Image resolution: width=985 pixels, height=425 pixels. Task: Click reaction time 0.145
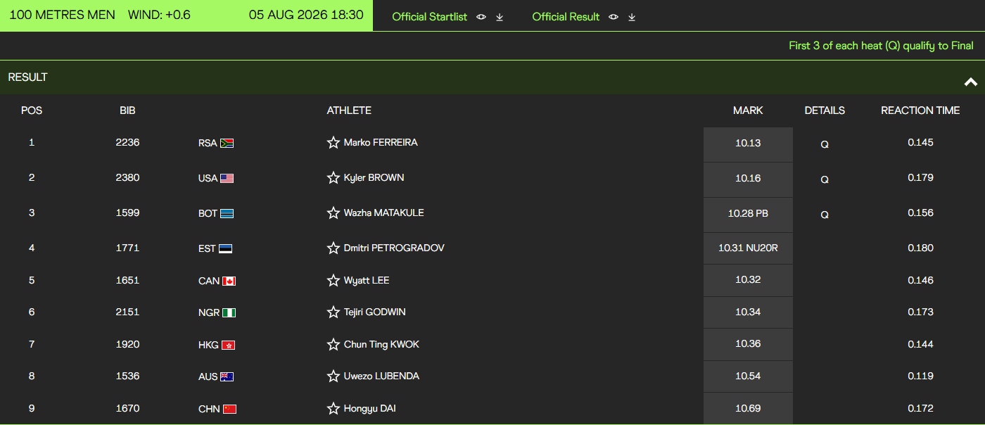[920, 143]
